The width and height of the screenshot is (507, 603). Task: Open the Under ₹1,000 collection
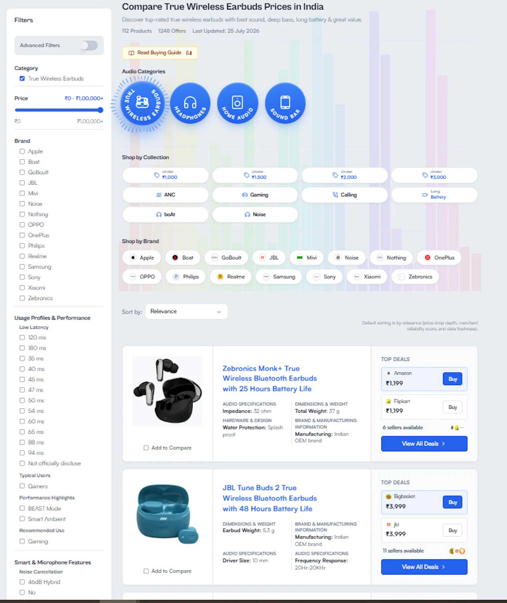(165, 175)
